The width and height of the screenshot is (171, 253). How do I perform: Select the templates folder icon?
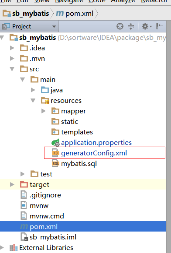(55, 132)
